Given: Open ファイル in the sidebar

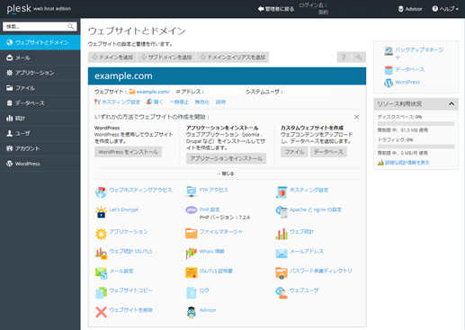Looking at the screenshot, I should click(40, 88).
